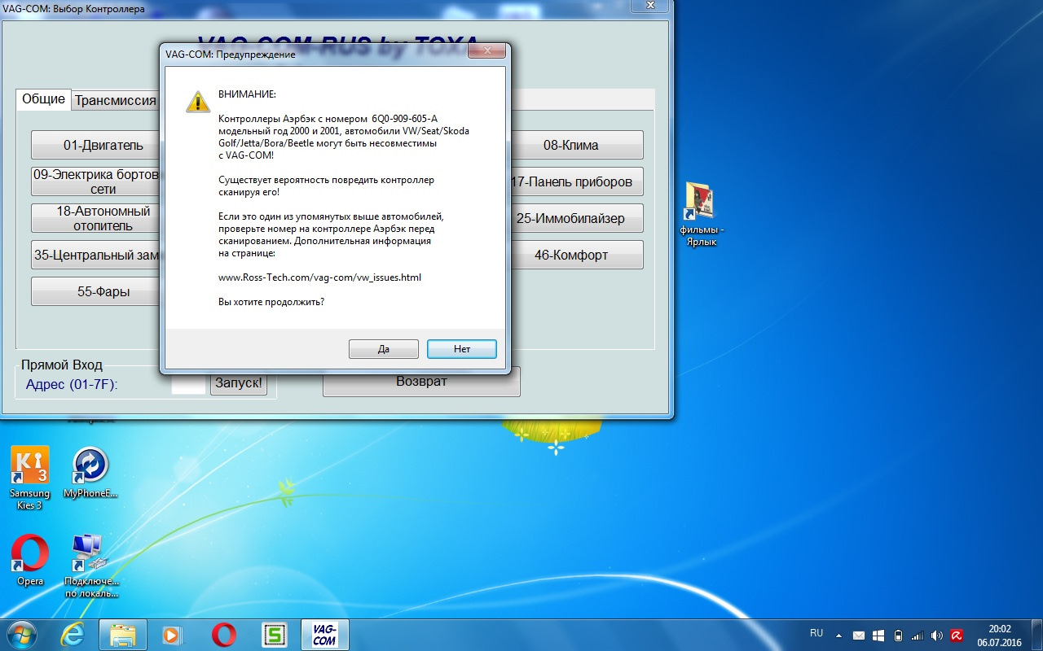Open the green S application in taskbar
Viewport: 1043px width, 651px height.
274,635
